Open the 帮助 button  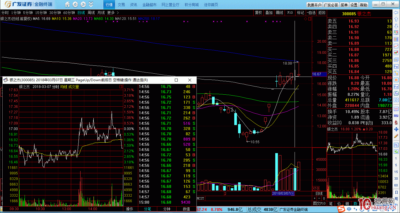(363, 5)
